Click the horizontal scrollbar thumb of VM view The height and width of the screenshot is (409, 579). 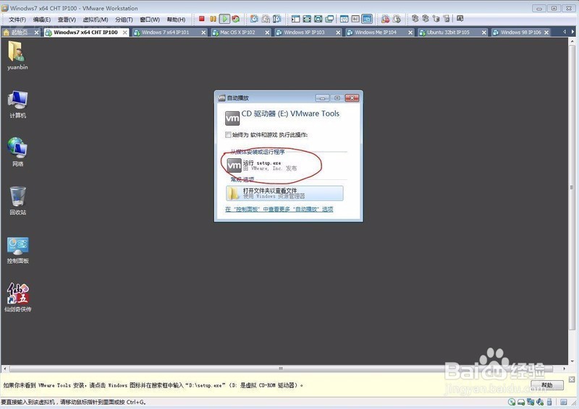281,369
